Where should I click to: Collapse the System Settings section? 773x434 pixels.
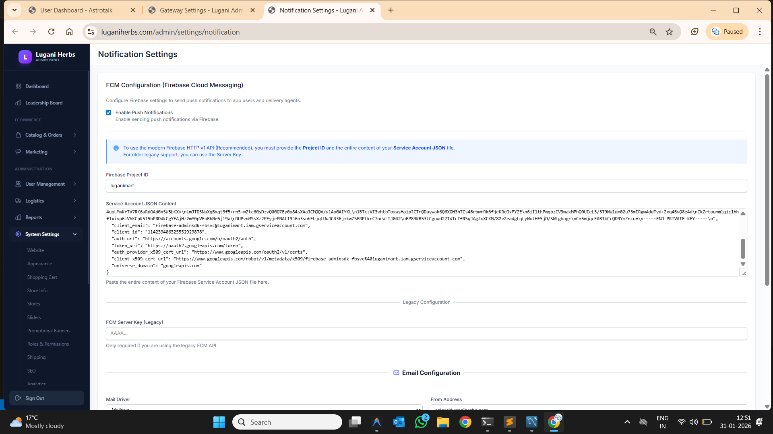coord(75,234)
